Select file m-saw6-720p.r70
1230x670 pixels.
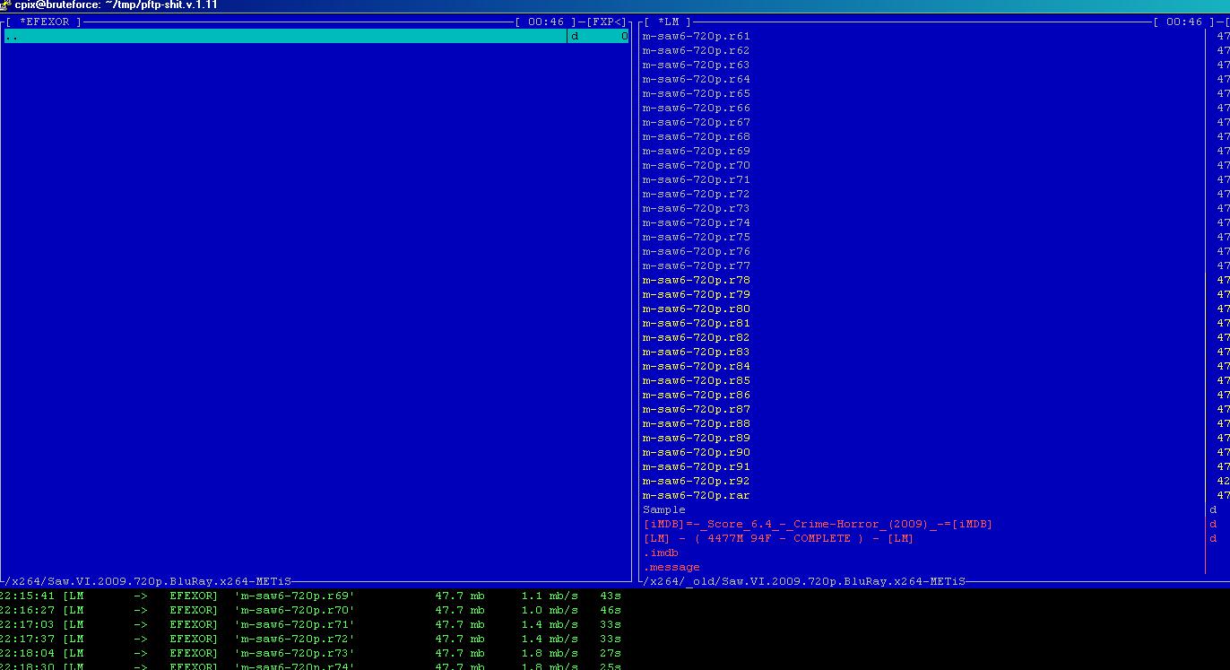(696, 166)
